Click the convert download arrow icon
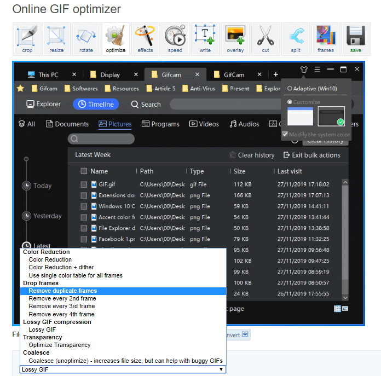Image resolution: width=381 pixels, height=376 pixels. click(245, 334)
